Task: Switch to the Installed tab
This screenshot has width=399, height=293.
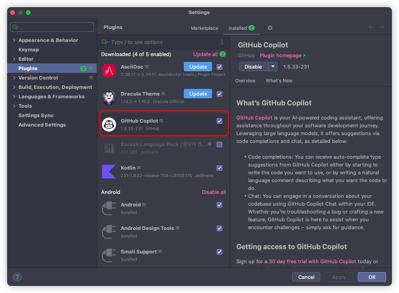Action: tap(241, 28)
